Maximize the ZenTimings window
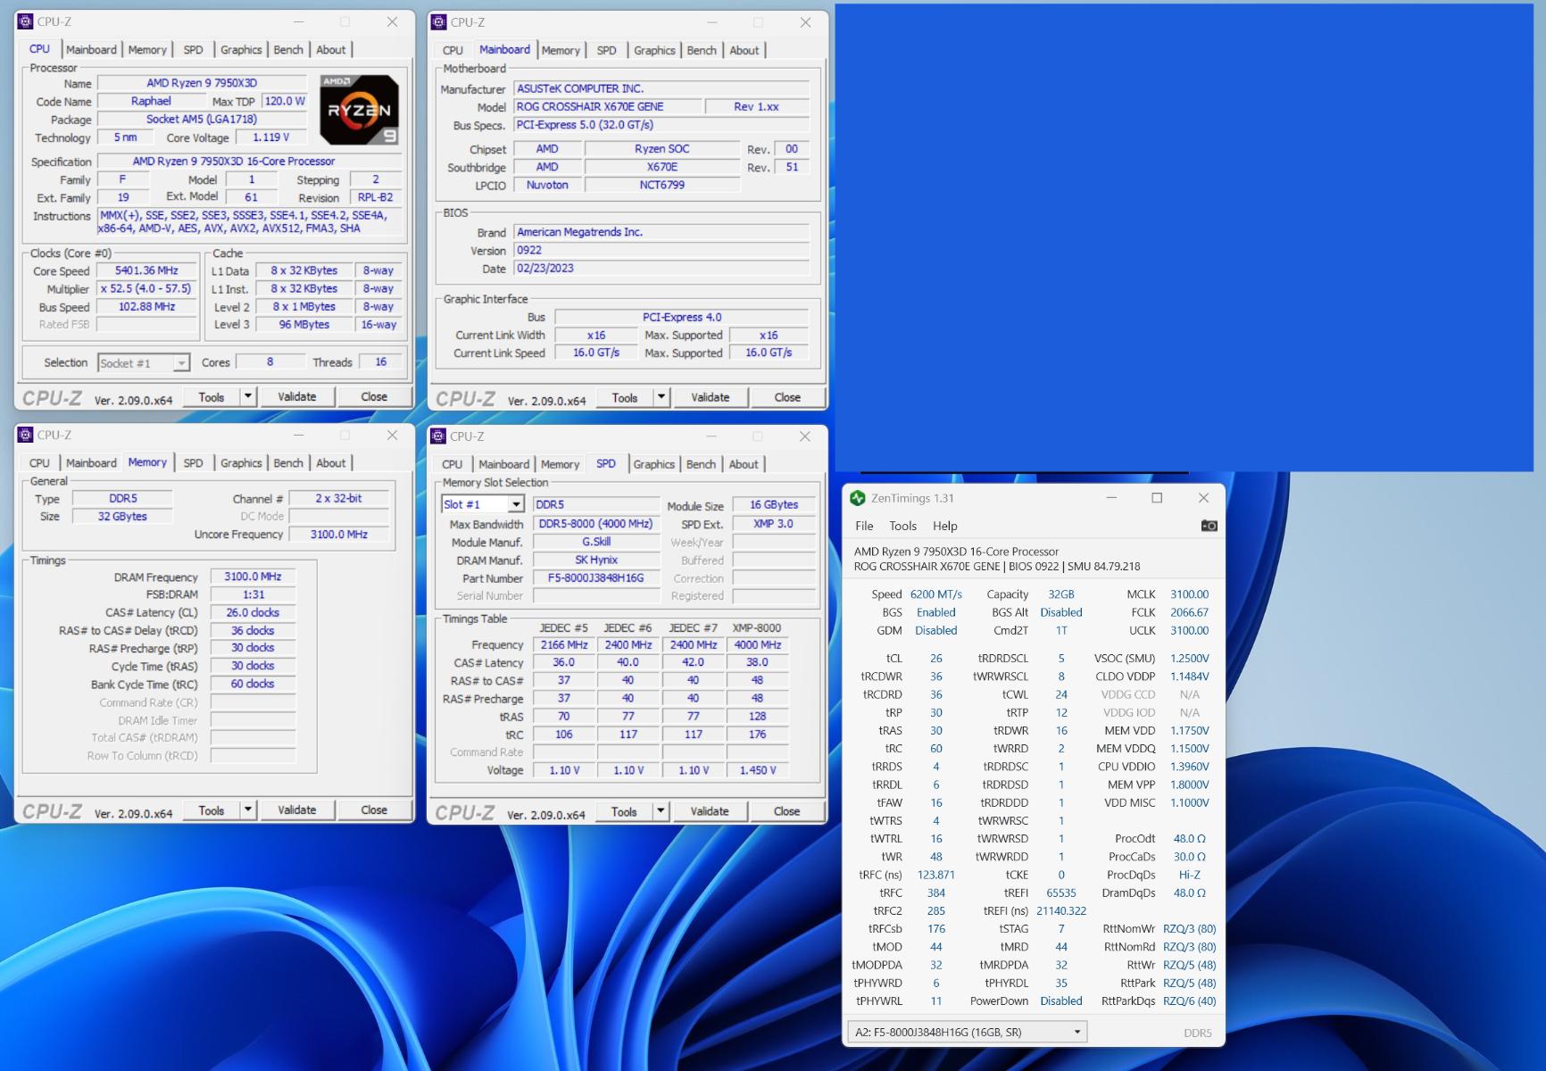The height and width of the screenshot is (1071, 1546). (x=1157, y=498)
